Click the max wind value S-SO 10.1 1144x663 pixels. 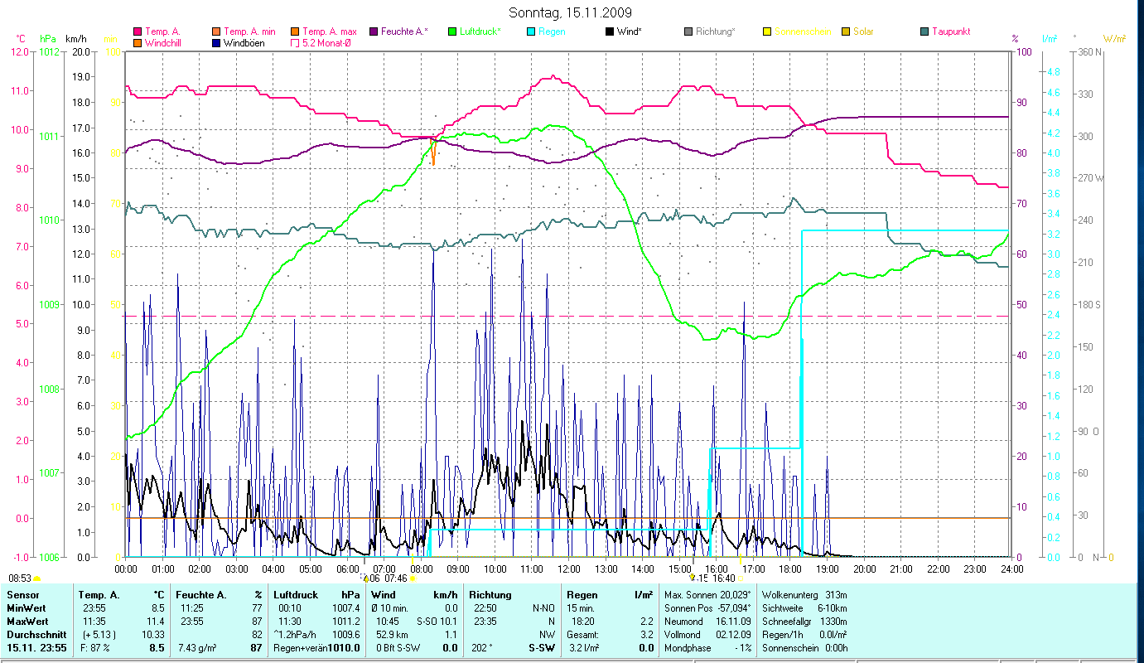[437, 622]
